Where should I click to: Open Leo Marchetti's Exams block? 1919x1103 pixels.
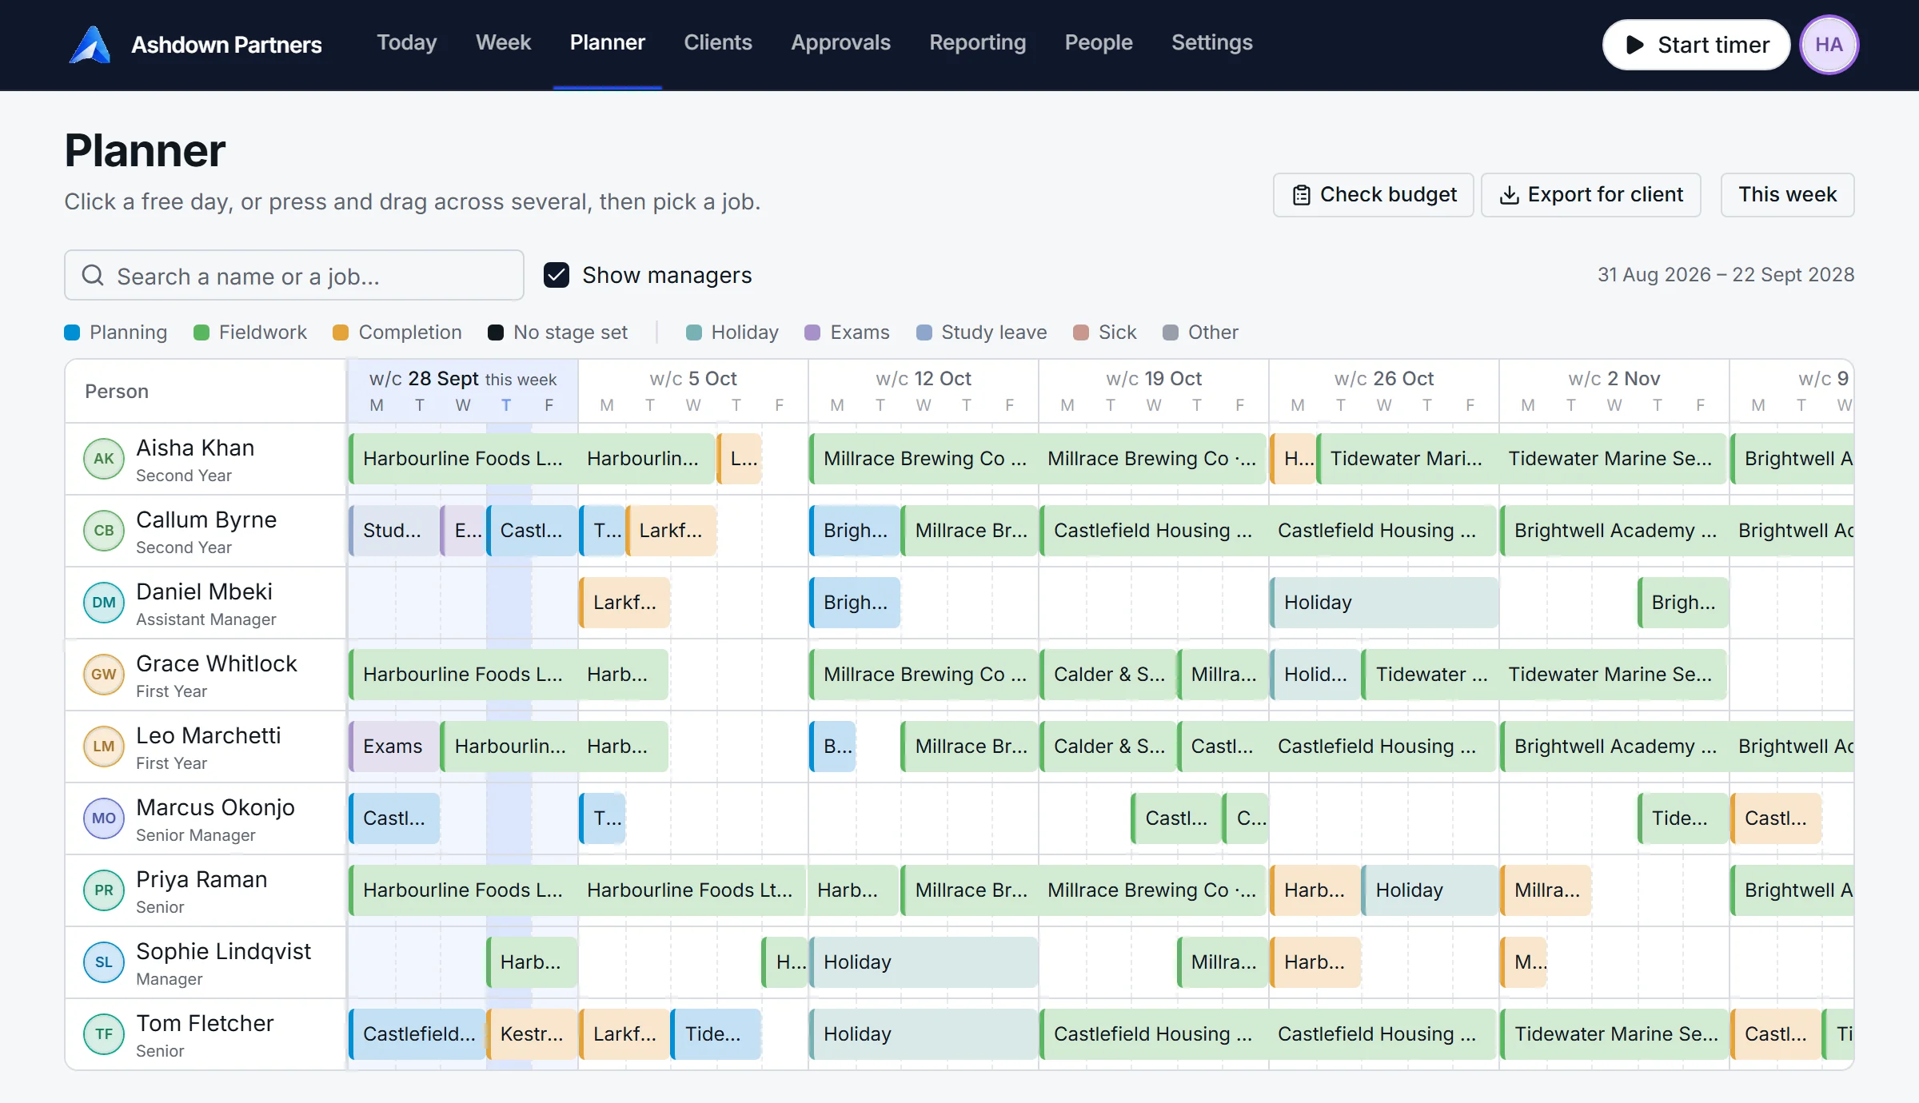click(394, 747)
